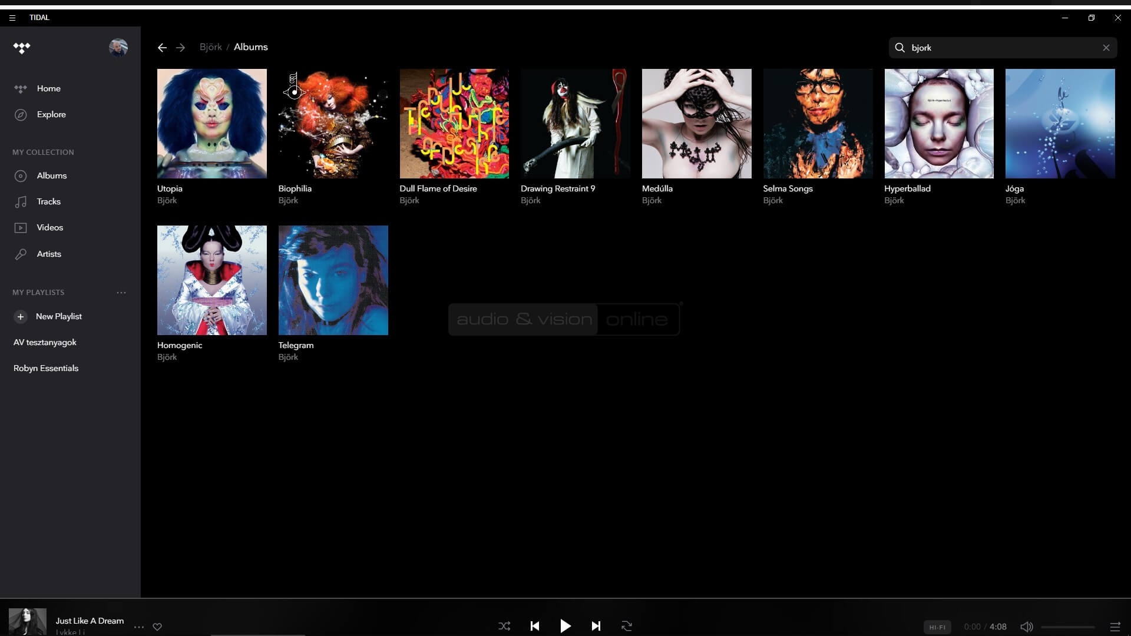Click the TIDAL logo icon
The height and width of the screenshot is (636, 1131).
22,48
